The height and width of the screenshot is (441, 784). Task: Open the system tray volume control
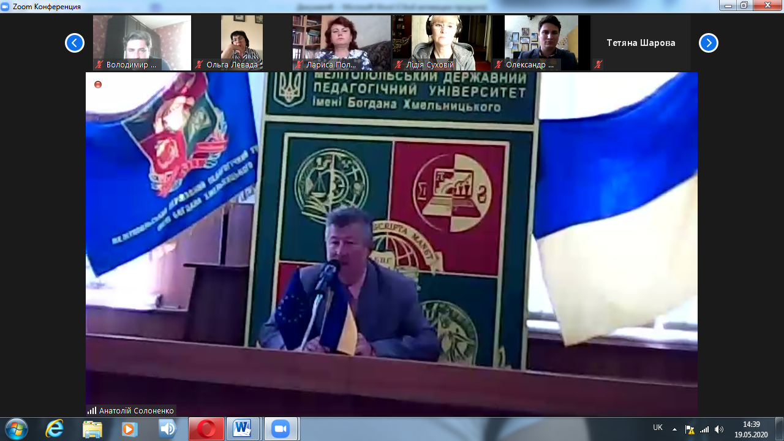tap(718, 429)
